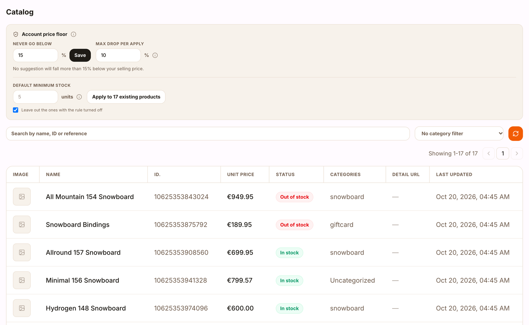
Task: Click 'Minimal 156 Snowboard' product name
Action: (82, 280)
